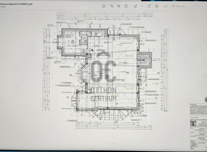Click the form filling toolbar icon

coord(165,6)
